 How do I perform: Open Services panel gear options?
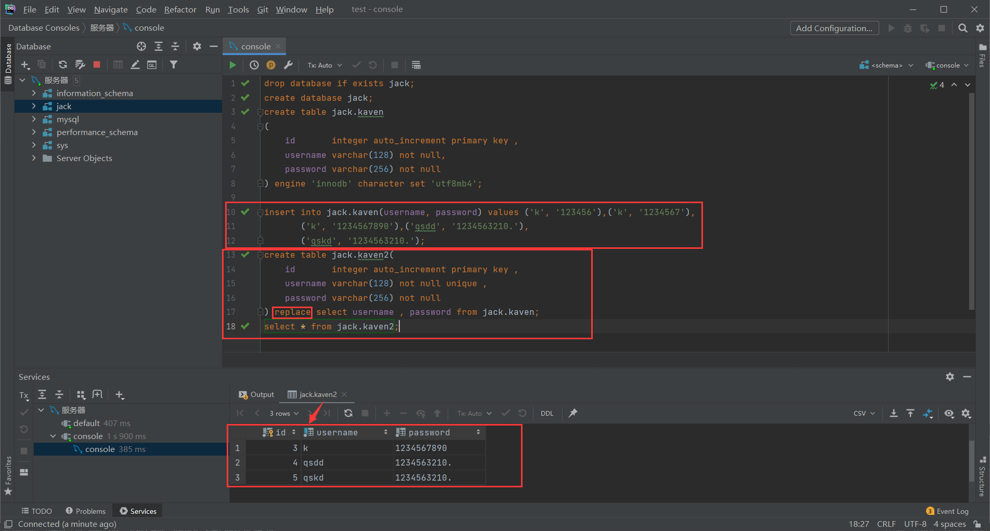tap(950, 377)
